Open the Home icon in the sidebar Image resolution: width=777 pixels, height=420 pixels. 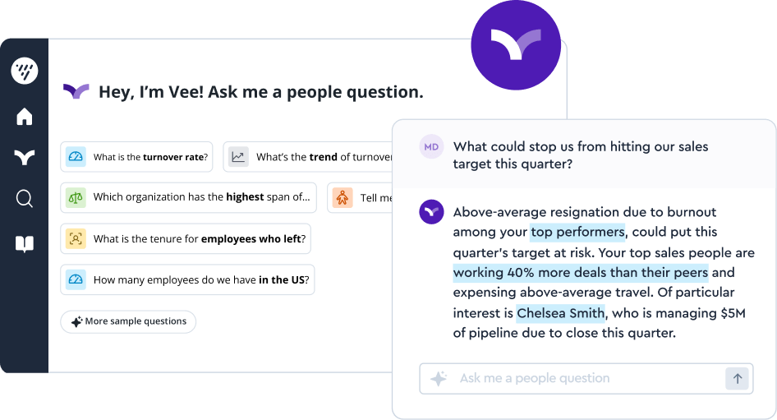point(25,117)
